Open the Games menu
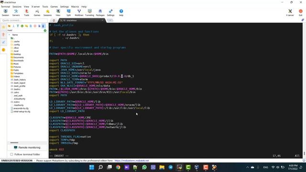The width and height of the screenshot is (306, 172). tap(54, 7)
